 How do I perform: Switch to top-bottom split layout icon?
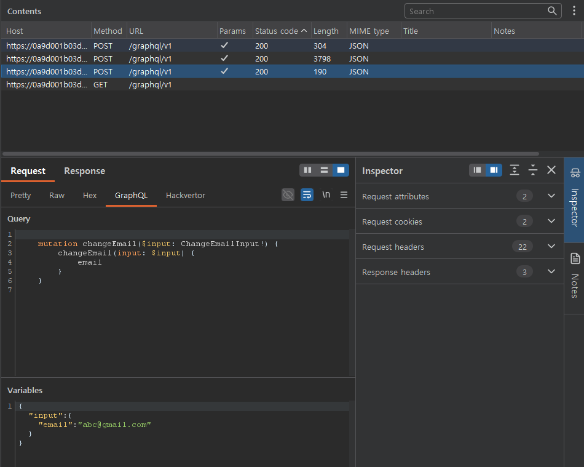click(x=324, y=170)
